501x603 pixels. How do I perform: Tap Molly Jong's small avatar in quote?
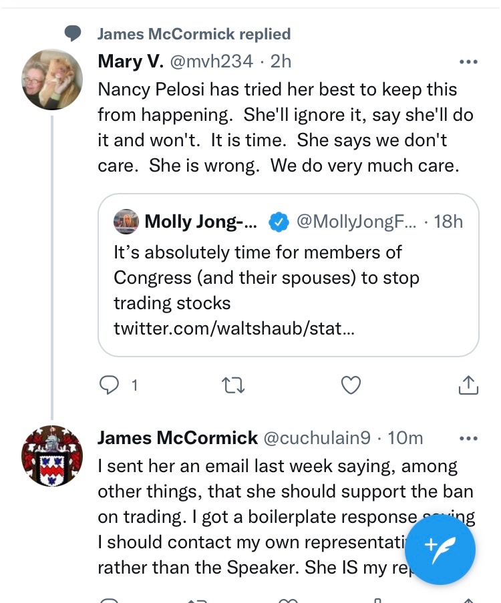(x=126, y=222)
